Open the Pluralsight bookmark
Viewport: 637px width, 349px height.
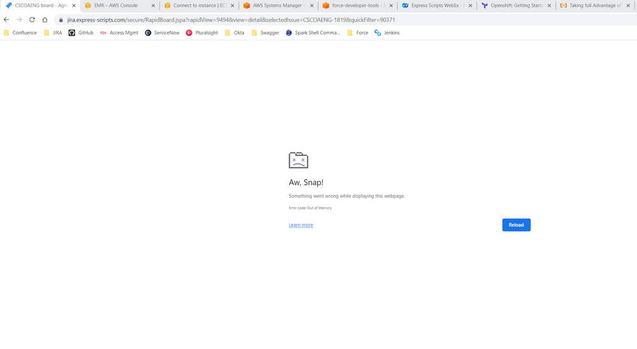click(202, 33)
